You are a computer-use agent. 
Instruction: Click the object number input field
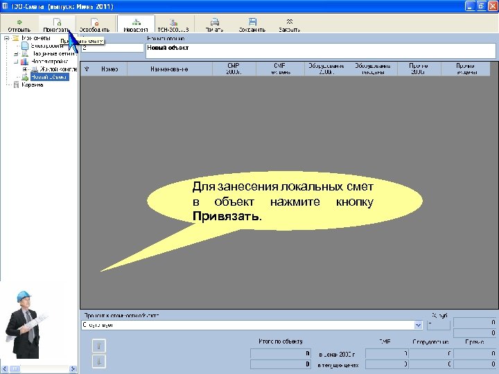point(112,48)
